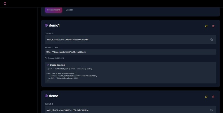
Task: Select the localhost:3000 redirect URI
Action: pyautogui.click(x=66, y=52)
